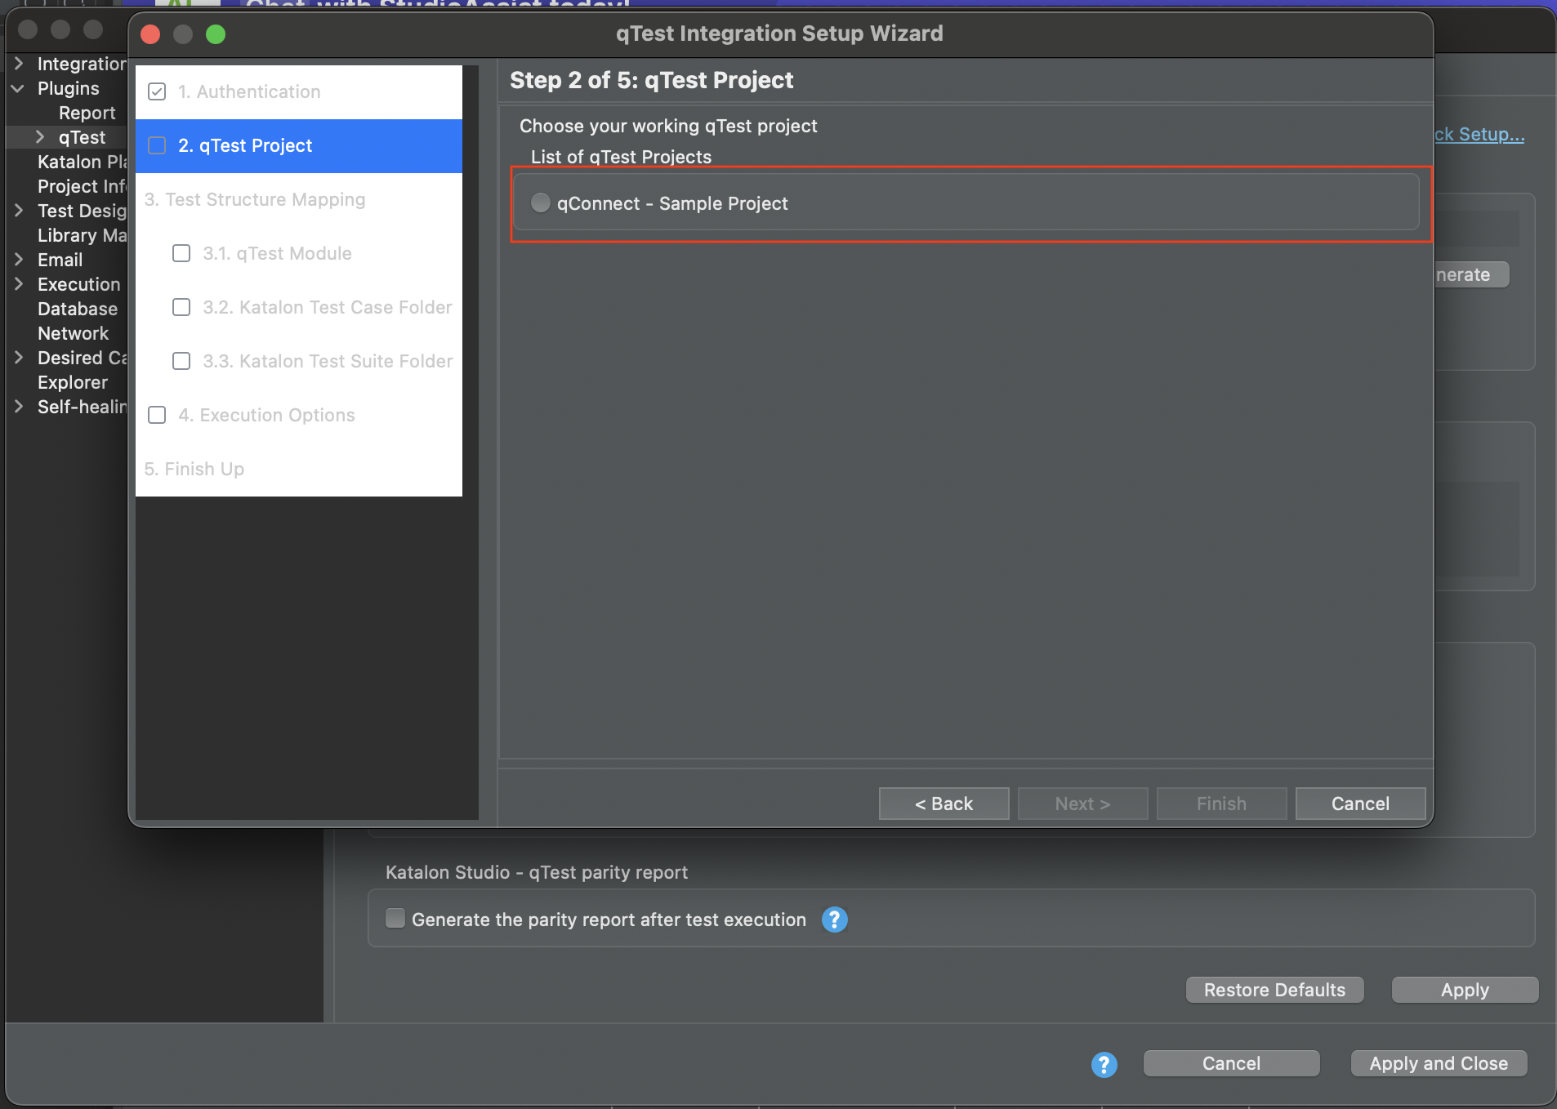Switch to the qTest Module step
The height and width of the screenshot is (1109, 1557).
278,253
